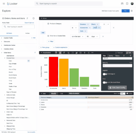The width and height of the screenshot is (136, 134).
Task: Toggle the Hide Legend switch
Action: 105,74
